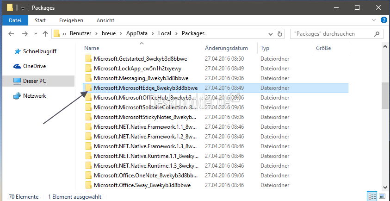Screen dimensions: 390x201
Task: Switch to the Ansicht ribbon tab
Action: tap(105, 20)
